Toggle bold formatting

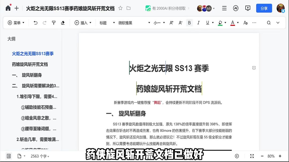coord(189,23)
